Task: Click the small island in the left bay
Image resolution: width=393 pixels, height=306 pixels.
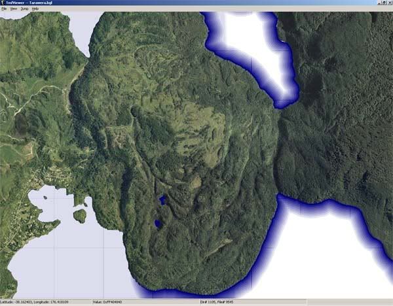Action: tap(79, 215)
